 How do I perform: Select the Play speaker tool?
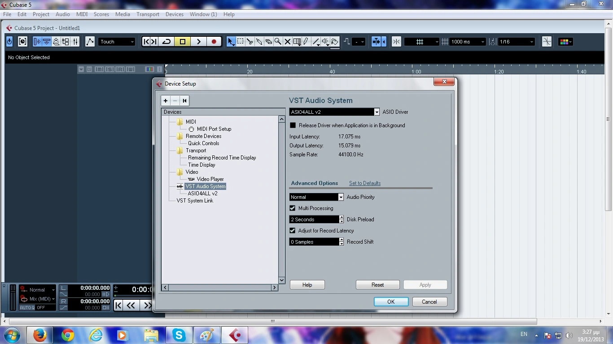pos(325,42)
